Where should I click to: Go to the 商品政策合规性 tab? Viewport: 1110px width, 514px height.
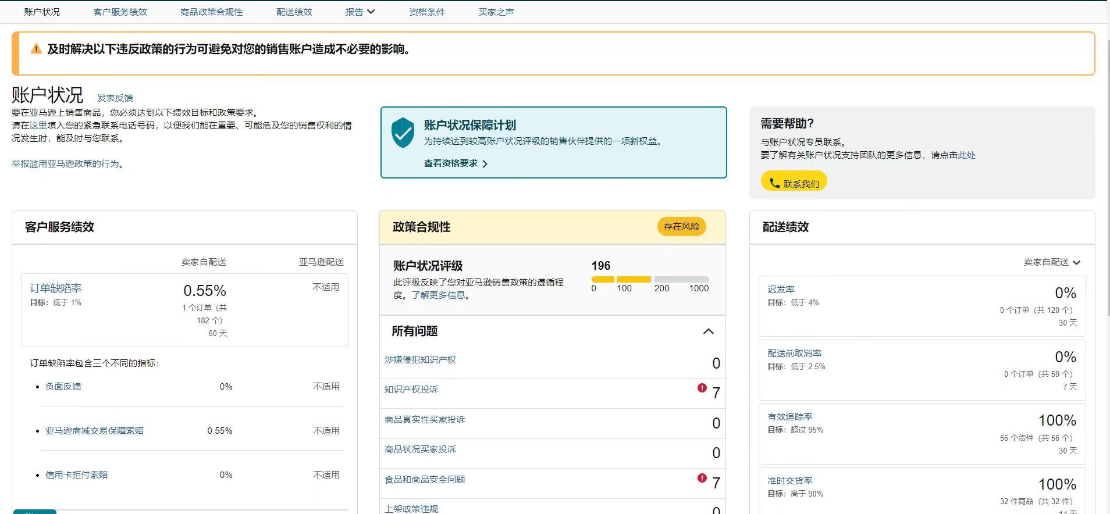[211, 12]
